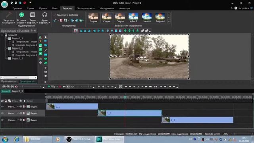
Task: Open the Правка menu tab
Action: tap(43, 8)
